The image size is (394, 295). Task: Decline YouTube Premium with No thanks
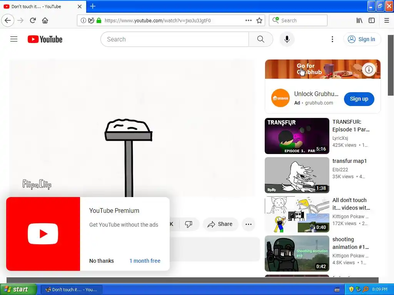(x=102, y=261)
